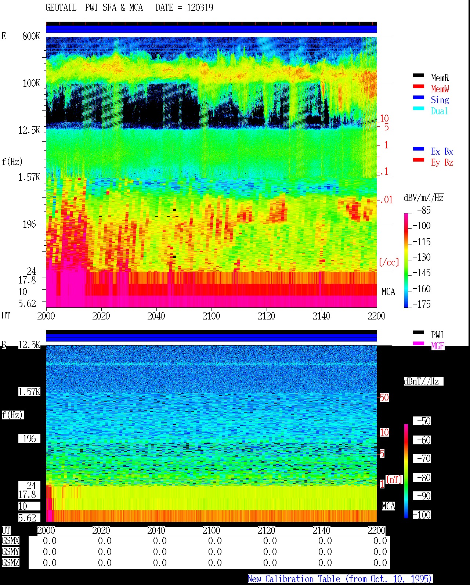
Task: Click the dBnT/√Hz unit label
Action: pyautogui.click(x=423, y=381)
